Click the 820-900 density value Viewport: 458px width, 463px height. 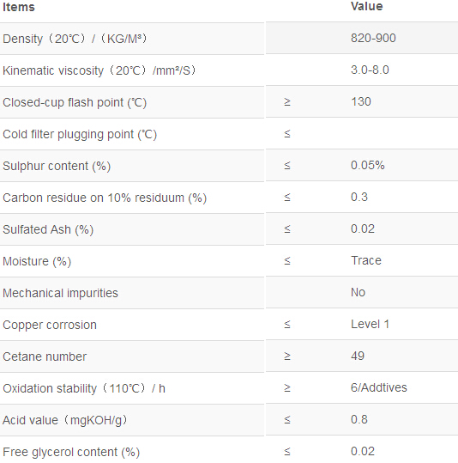(x=373, y=38)
